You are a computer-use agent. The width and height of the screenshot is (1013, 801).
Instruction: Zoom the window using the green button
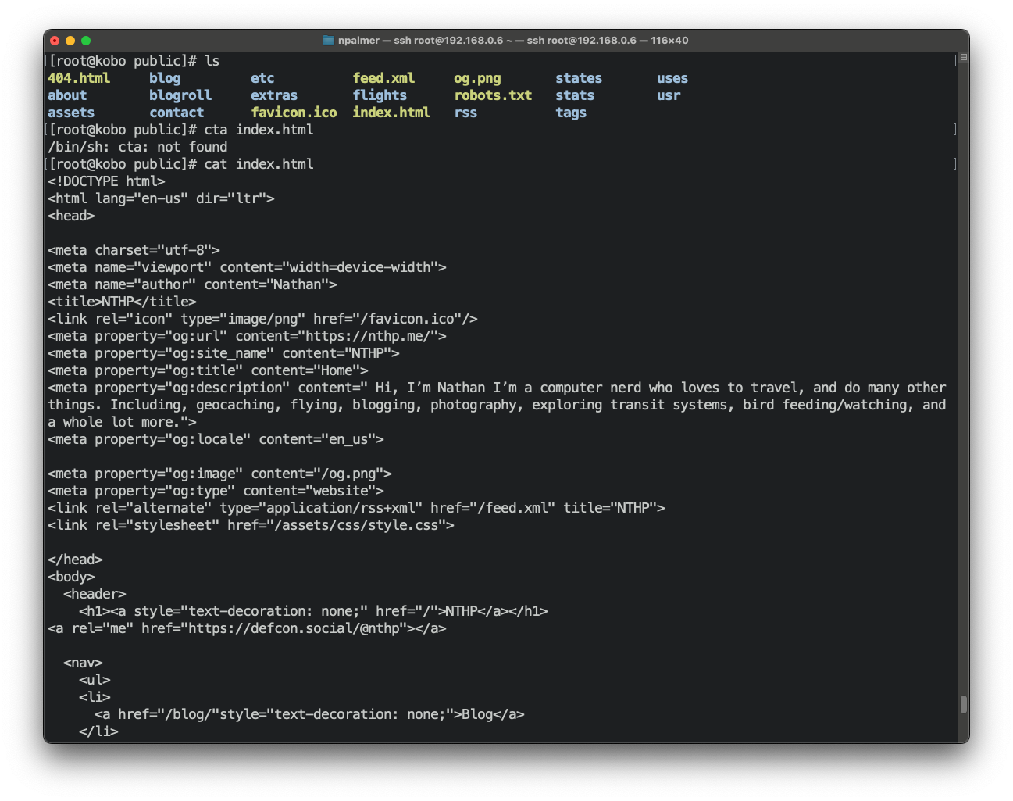point(86,41)
